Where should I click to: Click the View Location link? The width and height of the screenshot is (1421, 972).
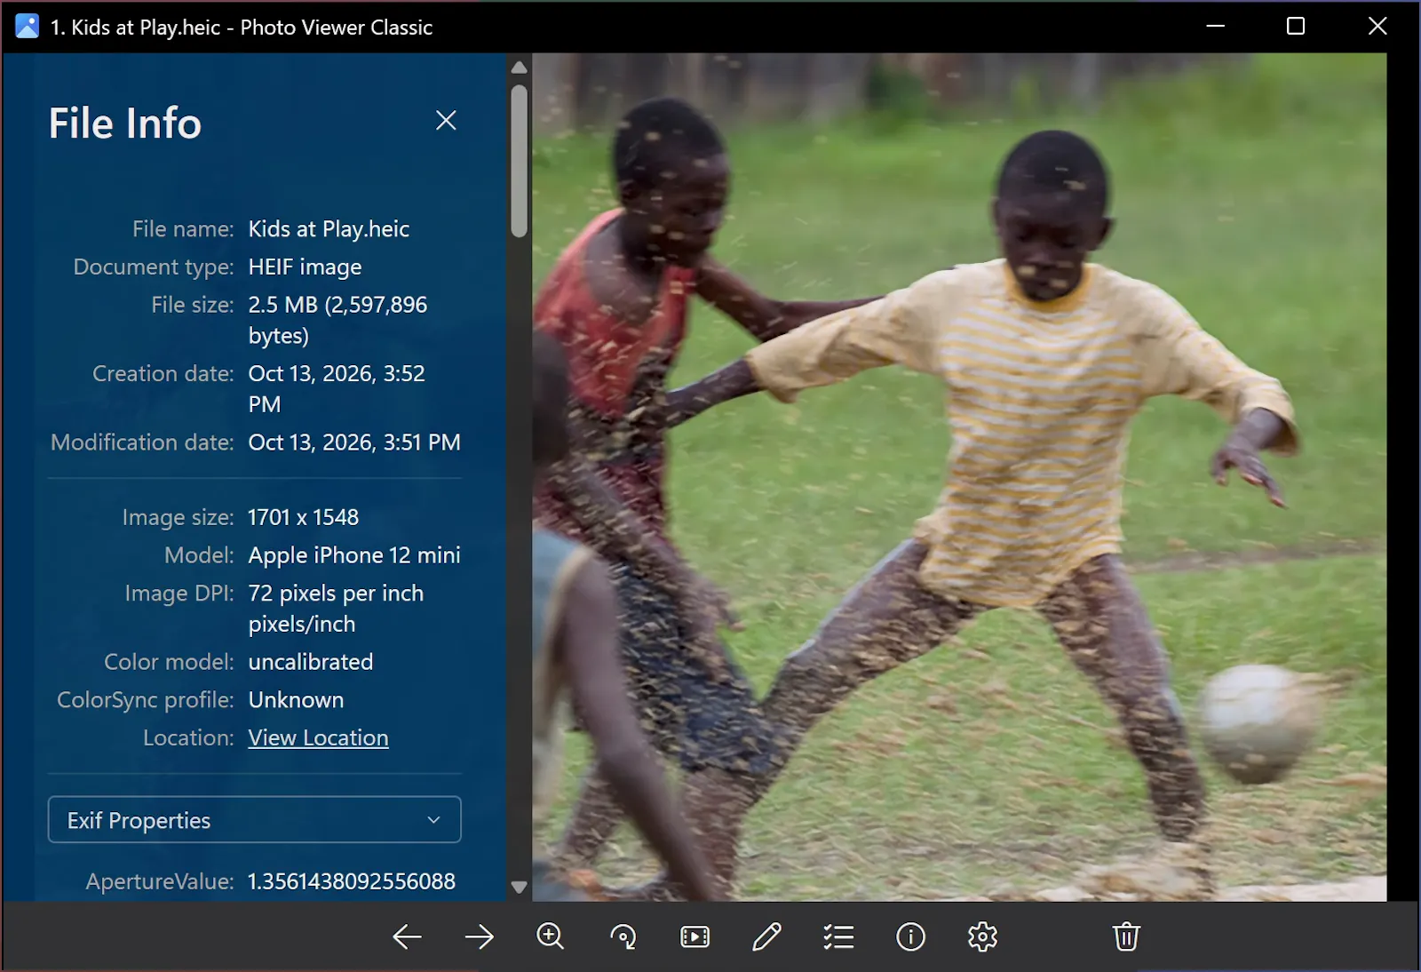click(x=318, y=737)
